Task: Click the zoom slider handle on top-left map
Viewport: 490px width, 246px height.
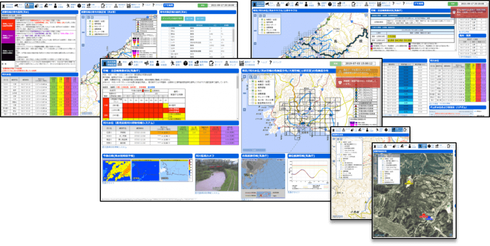Action: (83, 32)
